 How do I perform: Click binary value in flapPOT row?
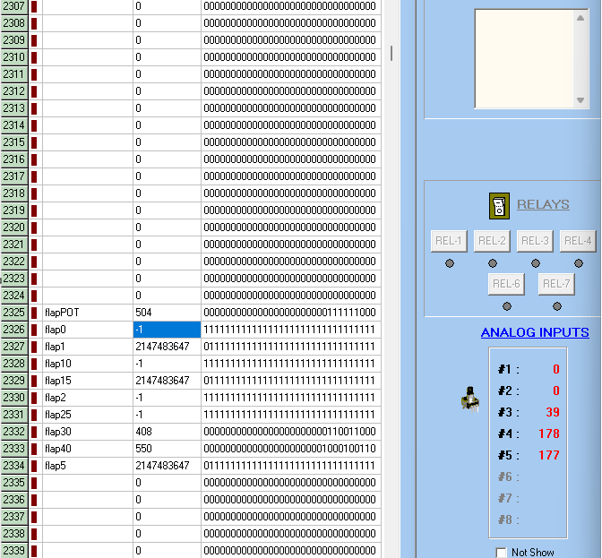pos(289,313)
